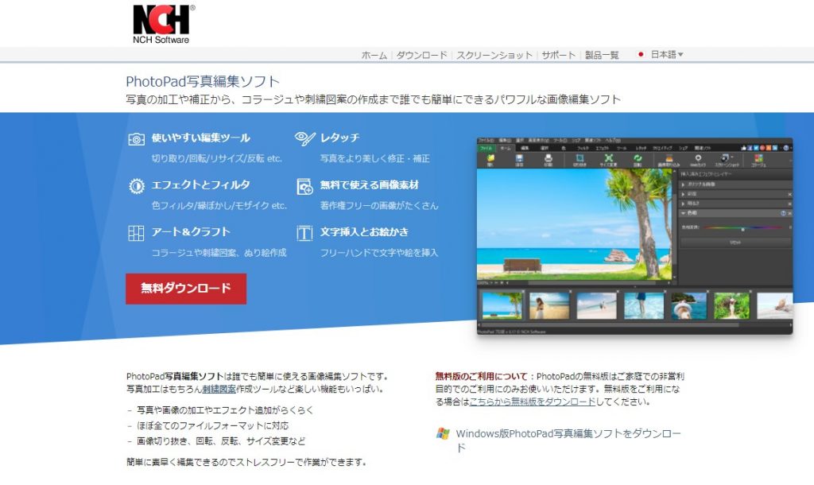Click the green 回転 rotate icon in PhotoPad
Viewport: 814px width, 485px height.
tap(638, 158)
